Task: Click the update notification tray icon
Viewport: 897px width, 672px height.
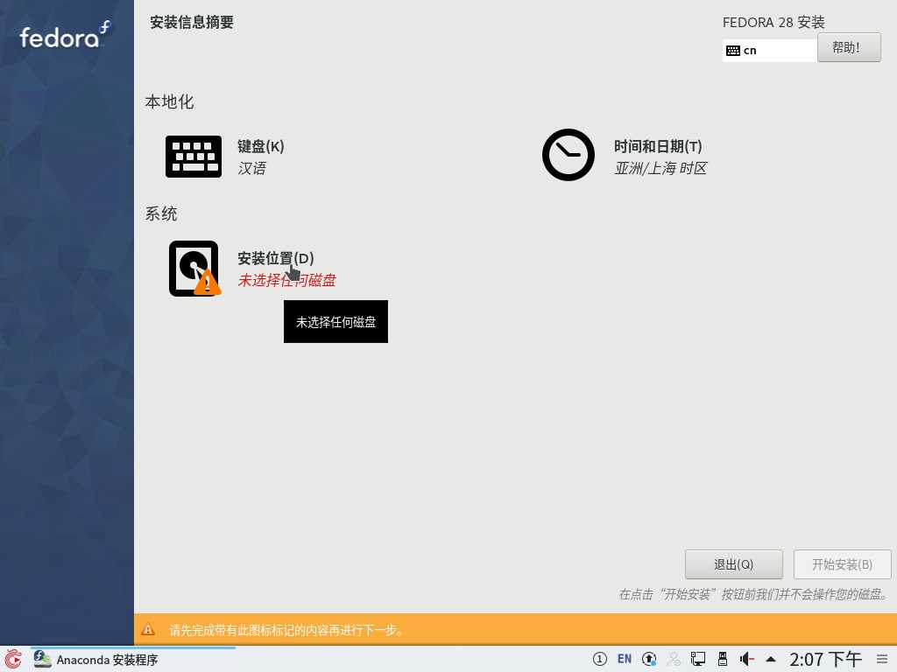Action: (x=650, y=659)
